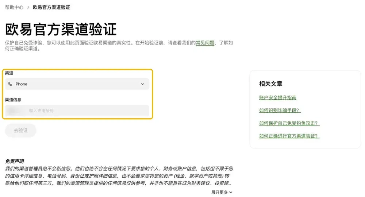365x197 pixels.
Task: Click the 展开更多 chevron icon
Action: pos(230,192)
